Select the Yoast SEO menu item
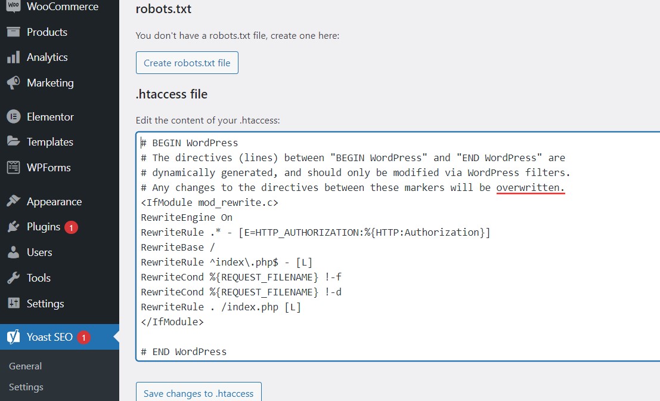The width and height of the screenshot is (660, 401). tap(60, 337)
